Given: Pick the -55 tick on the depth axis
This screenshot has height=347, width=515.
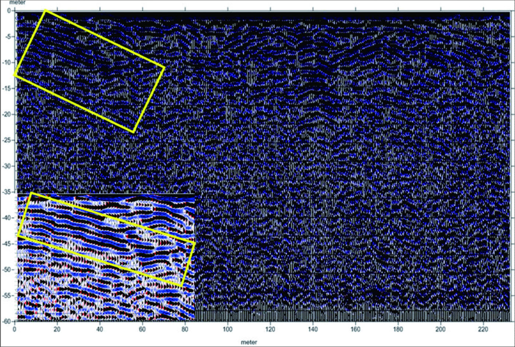Looking at the screenshot, I should coord(8,295).
